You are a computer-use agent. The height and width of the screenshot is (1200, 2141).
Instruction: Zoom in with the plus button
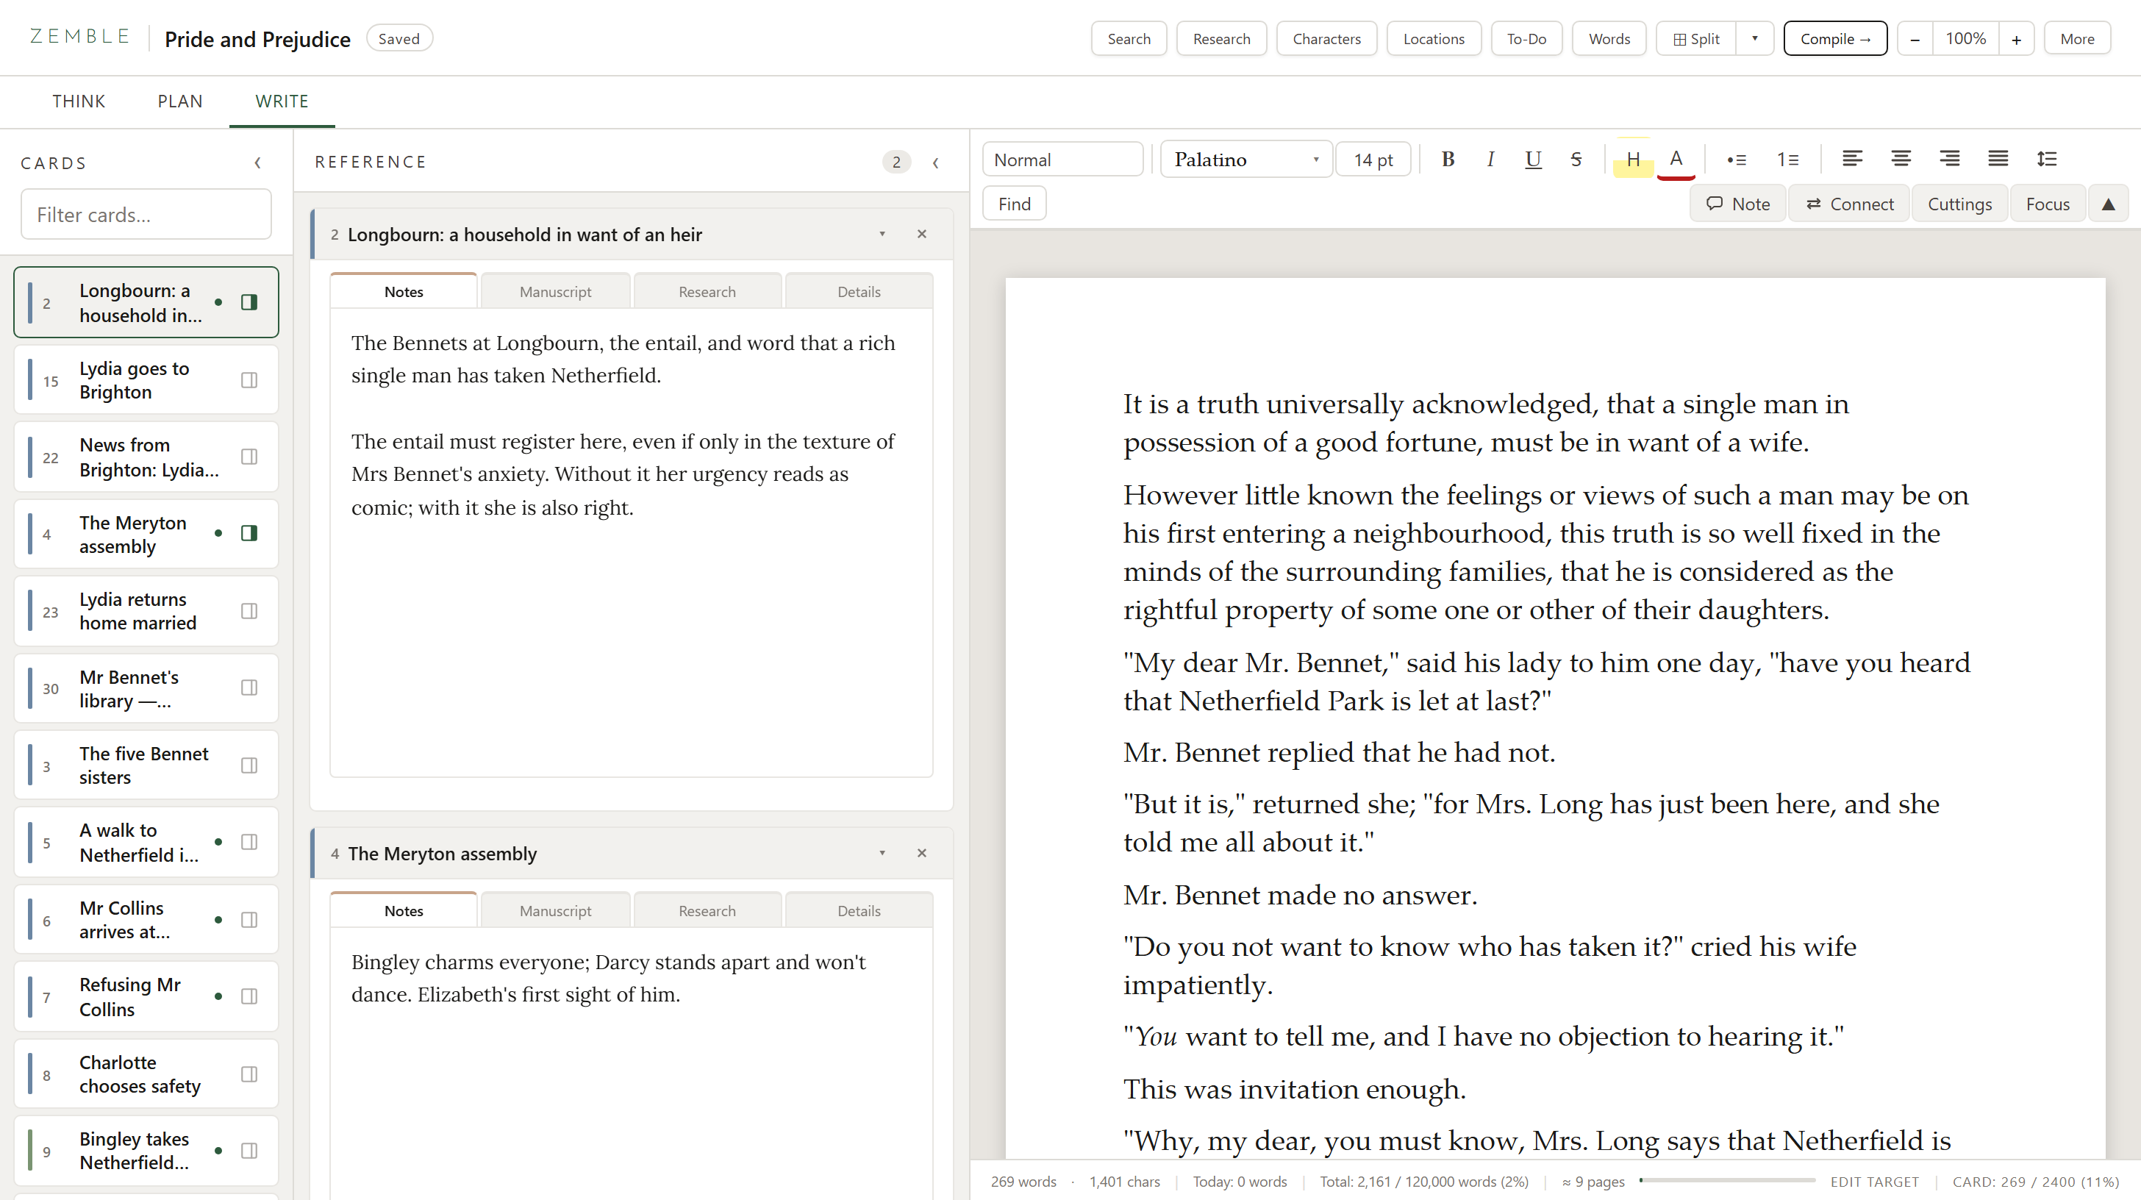[x=2016, y=38]
